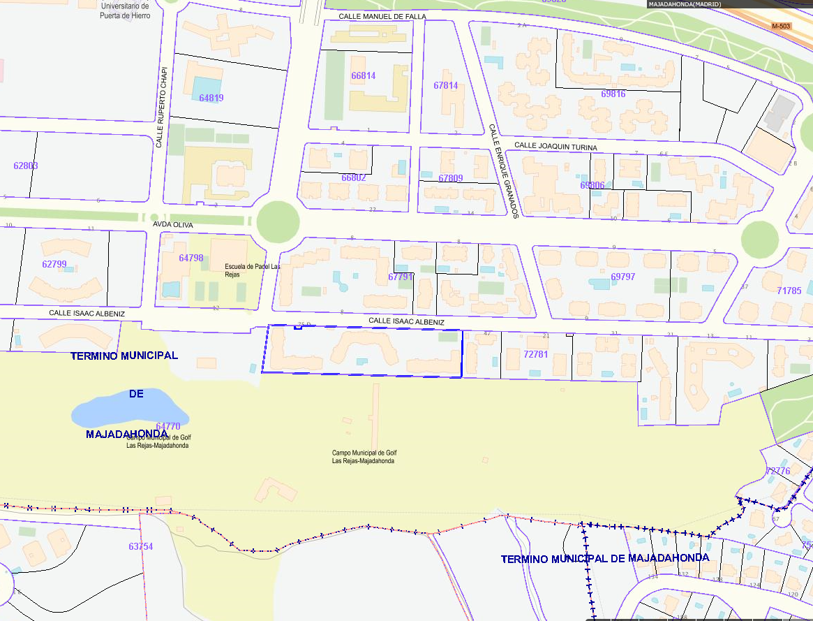The image size is (813, 621).
Task: Select the block numbered 69797
Action: 622,277
